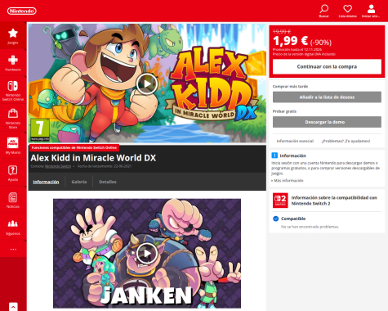Play the Janken video
Screen dimensions: 388x311
pos(147,254)
